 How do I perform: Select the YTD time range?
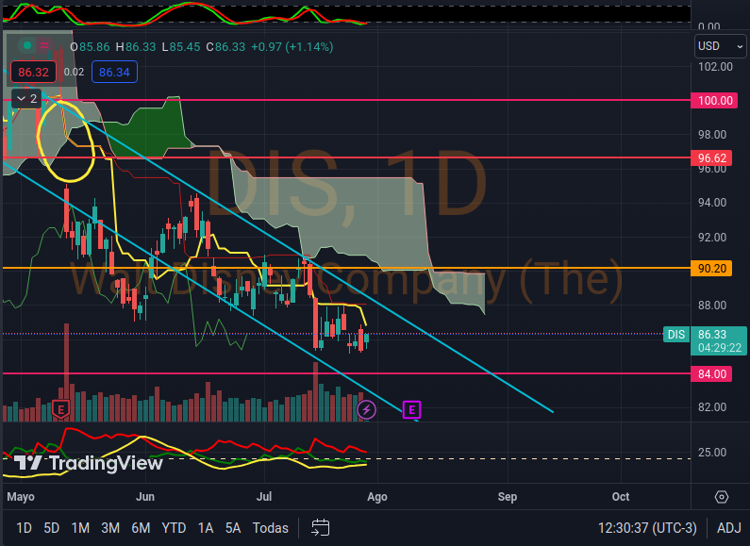coord(174,528)
